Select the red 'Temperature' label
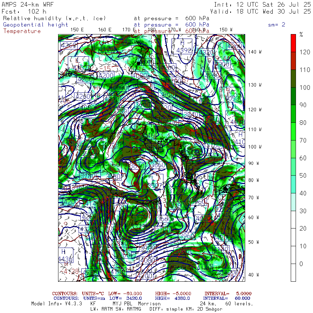The image size is (313, 313). pos(22,31)
